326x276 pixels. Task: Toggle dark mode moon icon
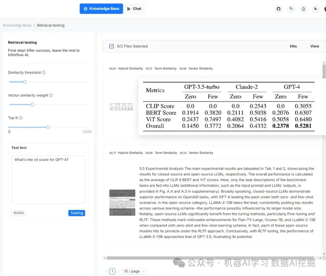pyautogui.click(x=316, y=9)
